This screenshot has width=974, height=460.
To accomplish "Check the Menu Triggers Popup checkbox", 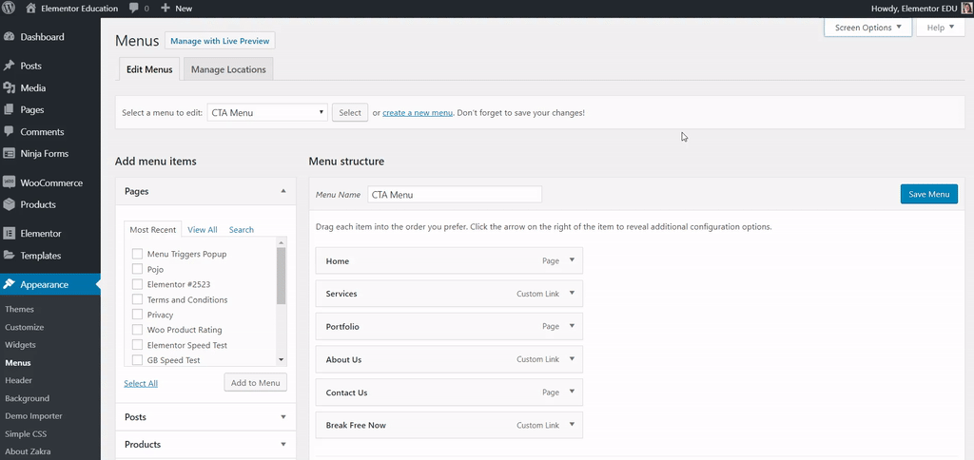I will 137,254.
